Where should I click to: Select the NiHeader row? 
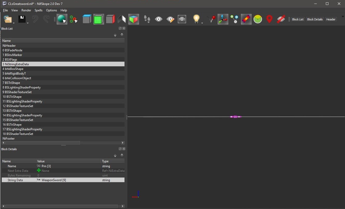pyautogui.click(x=63, y=46)
